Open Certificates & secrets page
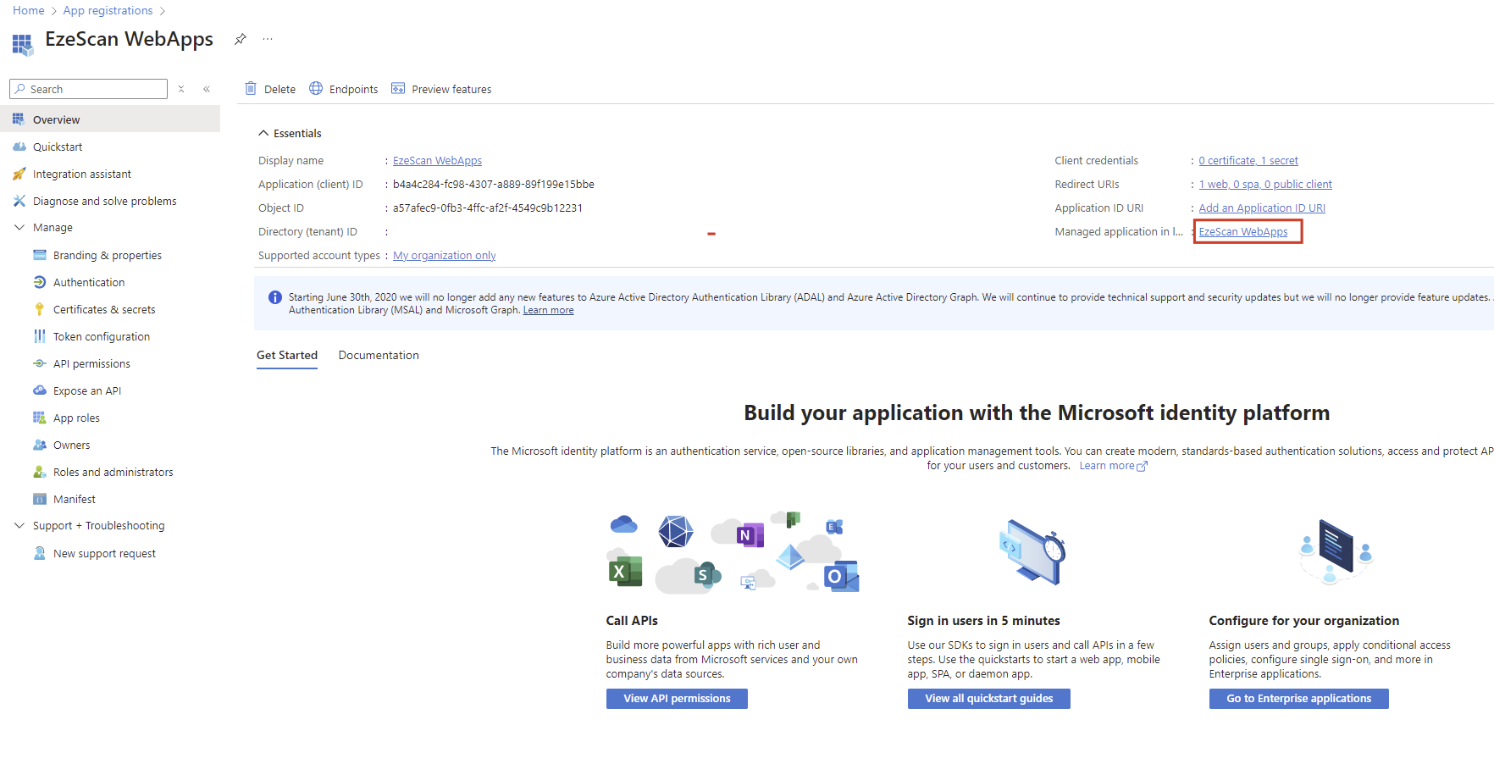Image resolution: width=1494 pixels, height=775 pixels. (x=104, y=309)
